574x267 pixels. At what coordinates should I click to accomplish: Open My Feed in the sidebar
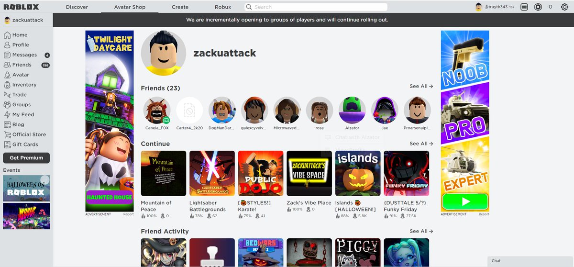click(x=19, y=115)
